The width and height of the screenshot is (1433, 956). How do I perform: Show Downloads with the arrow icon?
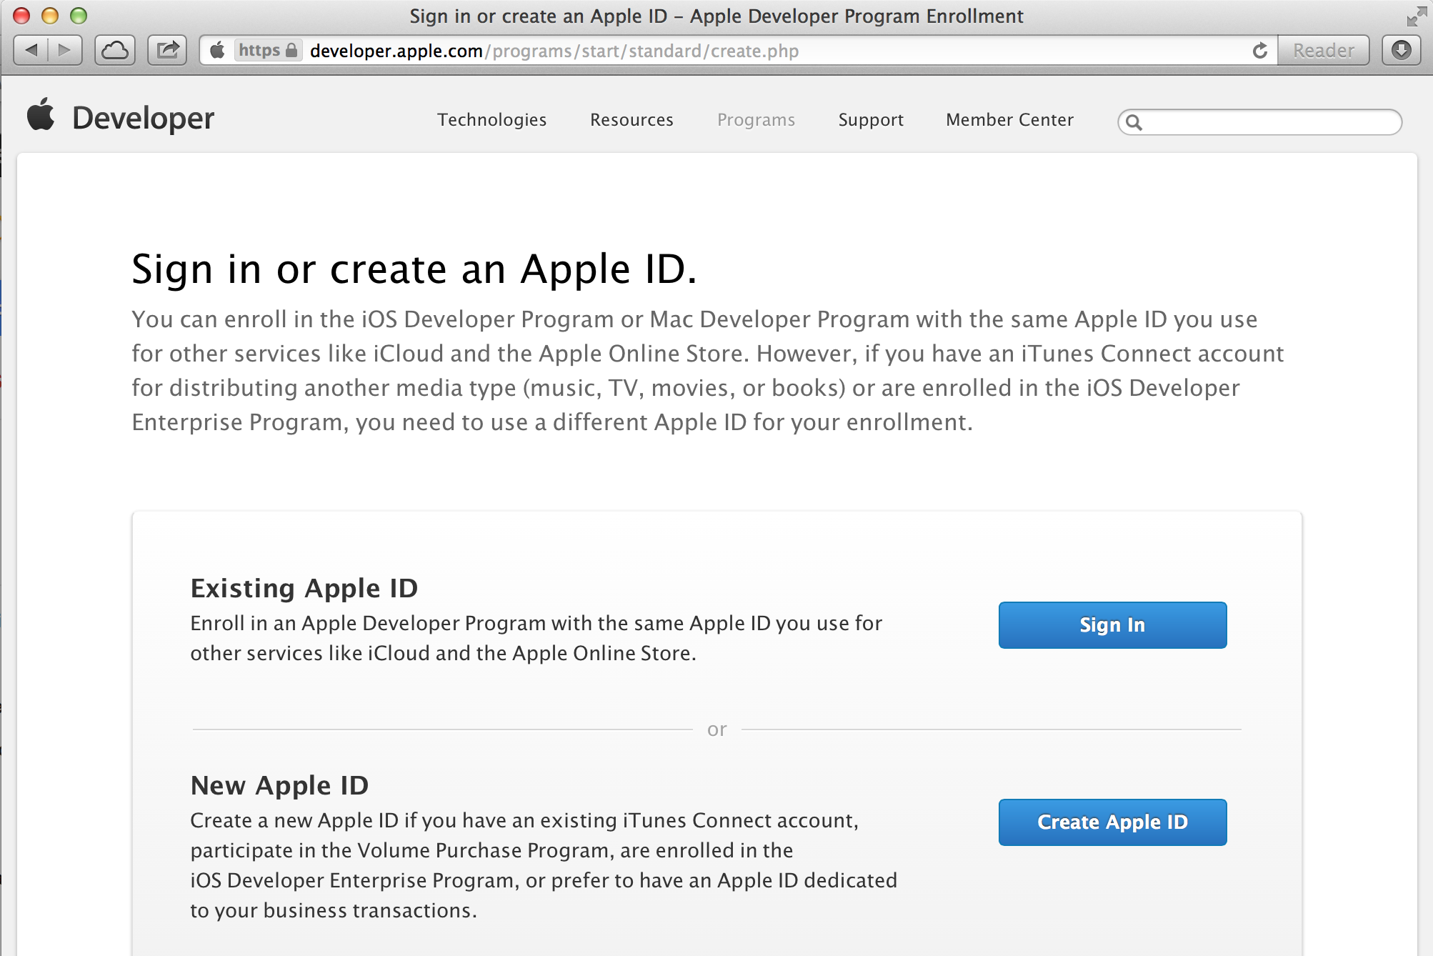click(1402, 50)
